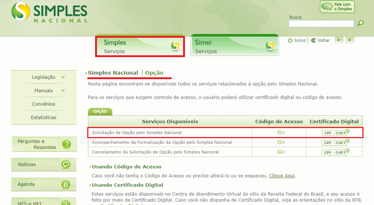Image resolution: width=374 pixels, height=205 pixels.
Task: Increase font size with A+ button
Action: coord(339,40)
